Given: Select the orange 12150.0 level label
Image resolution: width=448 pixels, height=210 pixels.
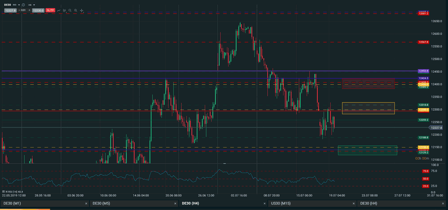Looking at the screenshot, I should point(424,147).
